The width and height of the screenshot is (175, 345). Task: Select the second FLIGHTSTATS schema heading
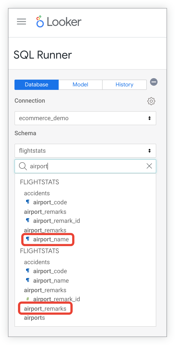[40, 251]
